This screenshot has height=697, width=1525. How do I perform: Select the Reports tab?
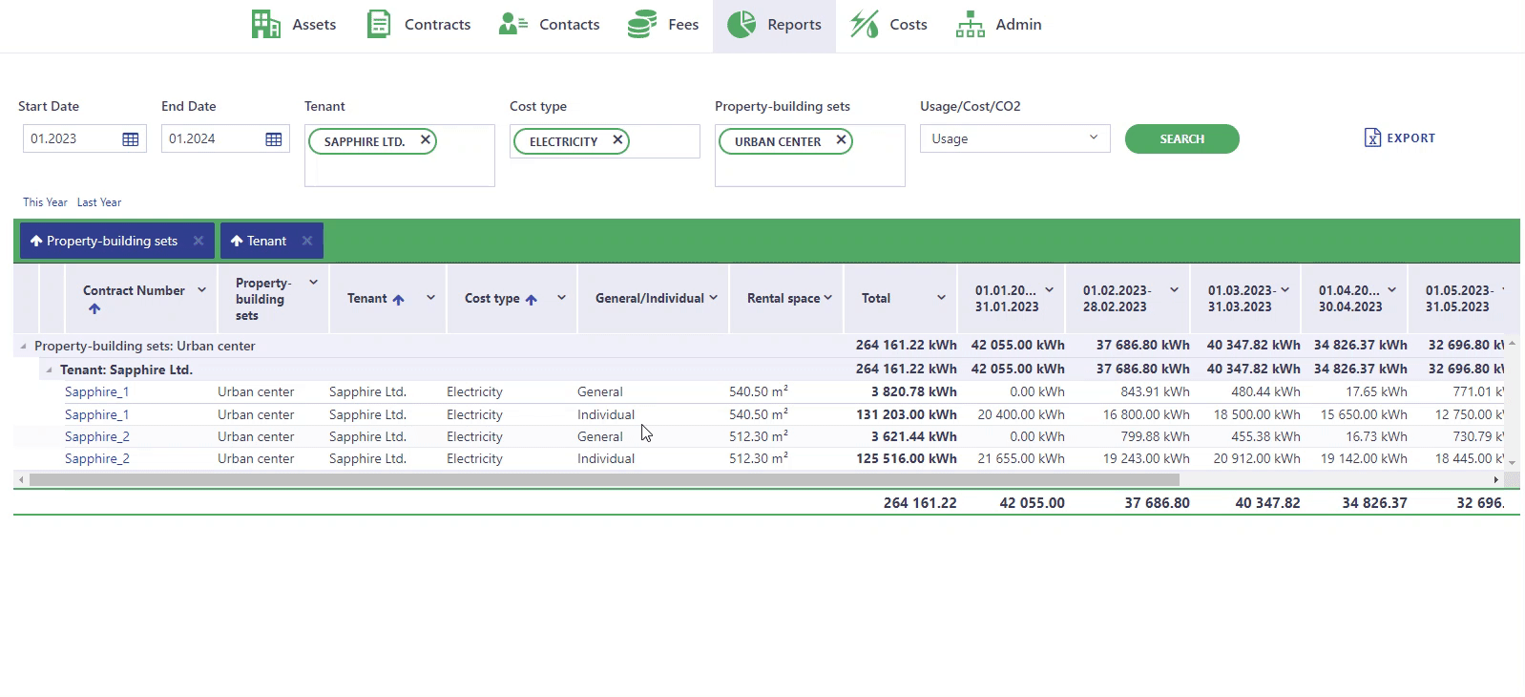point(774,25)
